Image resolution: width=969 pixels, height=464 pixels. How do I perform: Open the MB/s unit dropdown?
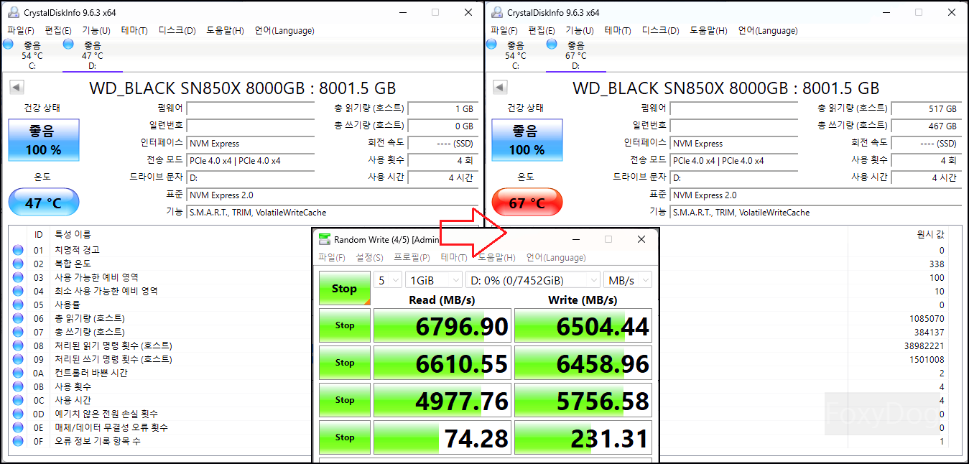tap(628, 280)
